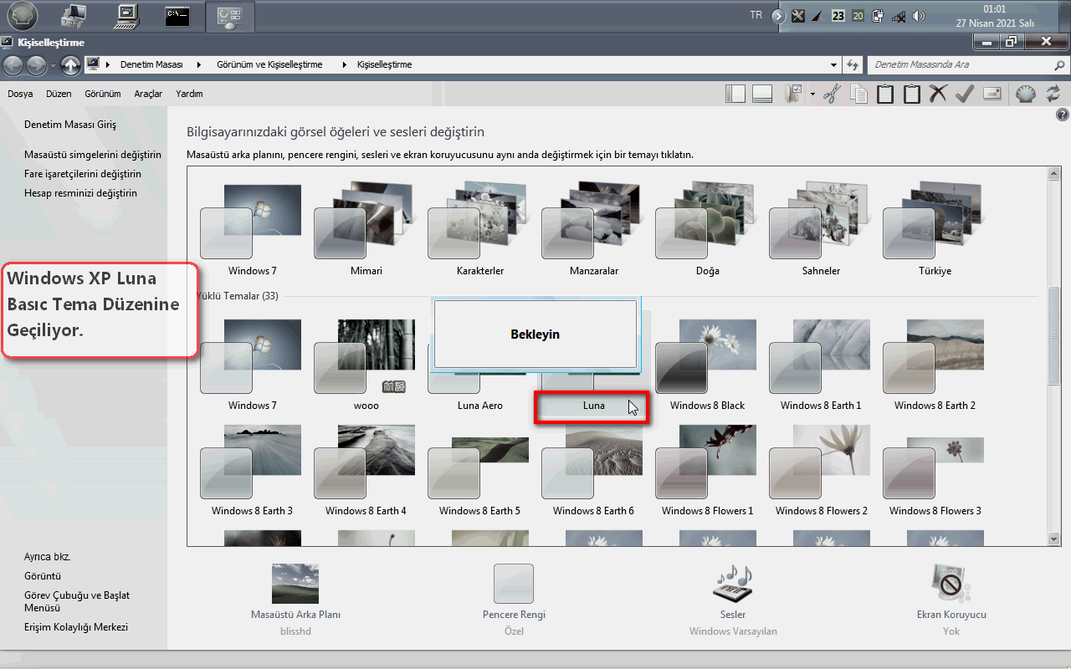Select the Windows 8 Black theme
The height and width of the screenshot is (669, 1071).
(x=708, y=364)
